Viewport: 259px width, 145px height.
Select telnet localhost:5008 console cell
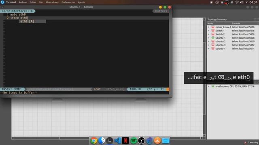[x=243, y=38]
